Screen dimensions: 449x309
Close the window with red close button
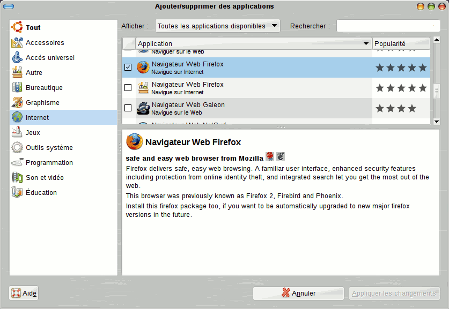[442, 6]
